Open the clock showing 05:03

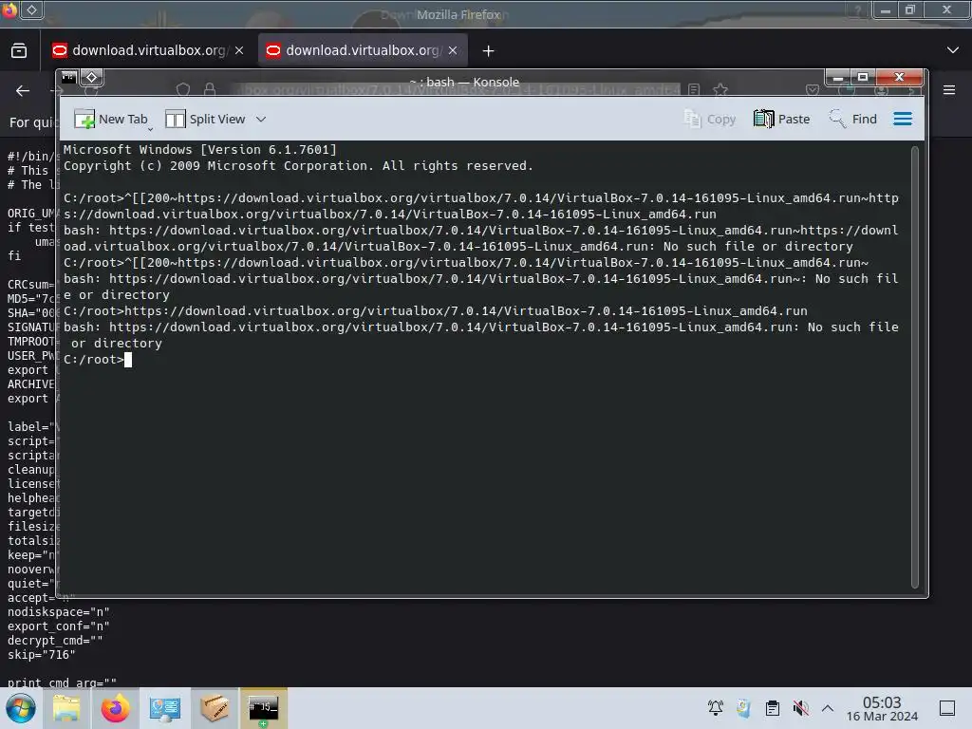(x=882, y=708)
